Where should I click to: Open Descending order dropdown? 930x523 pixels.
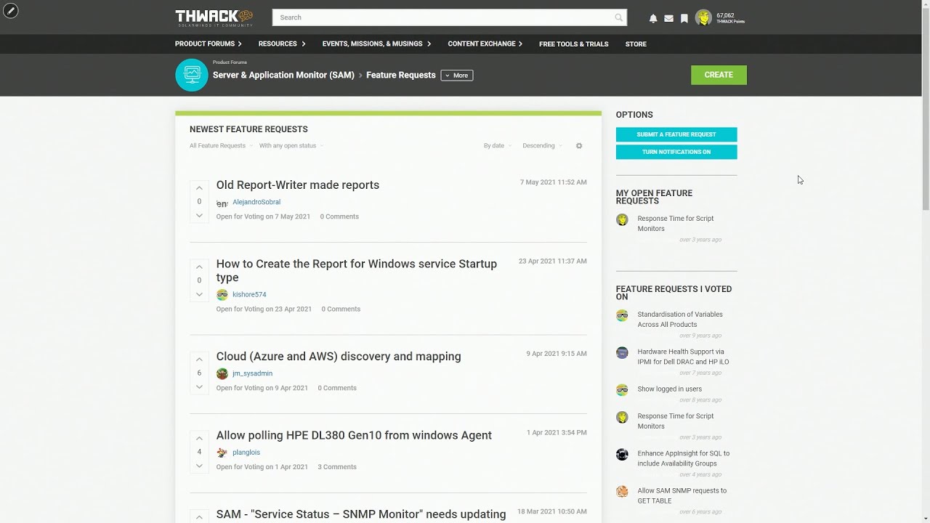click(x=542, y=145)
